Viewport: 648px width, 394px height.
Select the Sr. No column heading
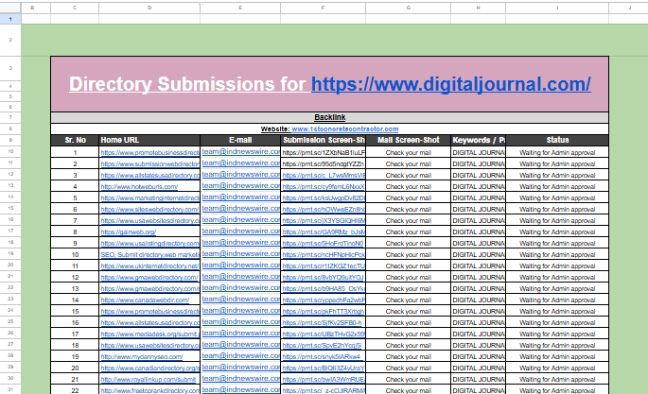click(x=76, y=140)
